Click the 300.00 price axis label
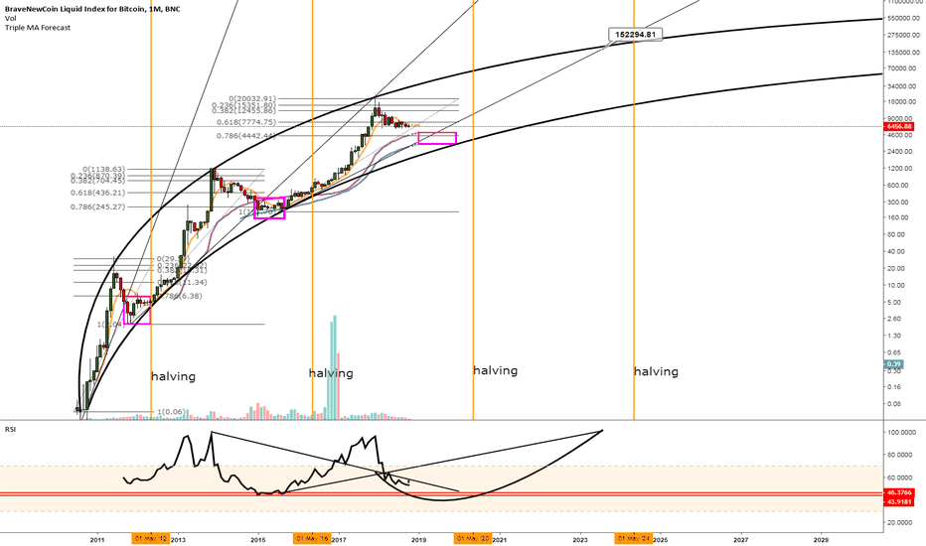 coord(900,203)
